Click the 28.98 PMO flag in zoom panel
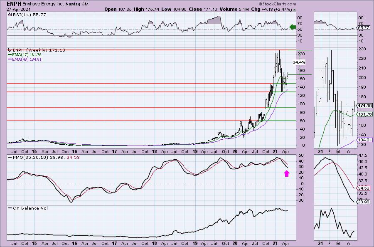 click(364, 202)
